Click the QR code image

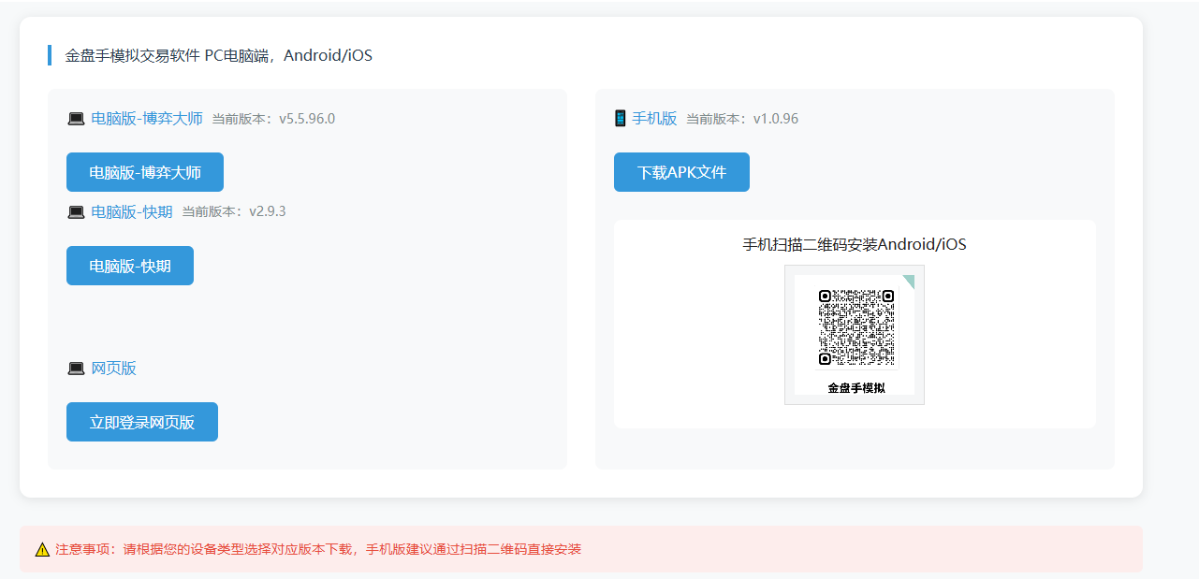click(x=855, y=327)
